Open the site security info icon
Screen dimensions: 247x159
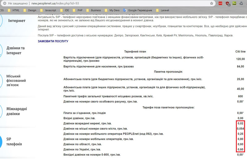pyautogui.click(x=5, y=3)
